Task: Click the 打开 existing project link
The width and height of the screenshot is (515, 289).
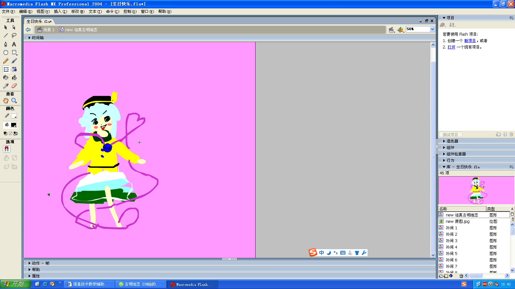Action: (x=451, y=47)
